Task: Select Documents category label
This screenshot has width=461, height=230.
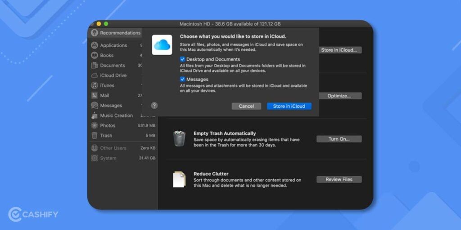Action: 113,66
